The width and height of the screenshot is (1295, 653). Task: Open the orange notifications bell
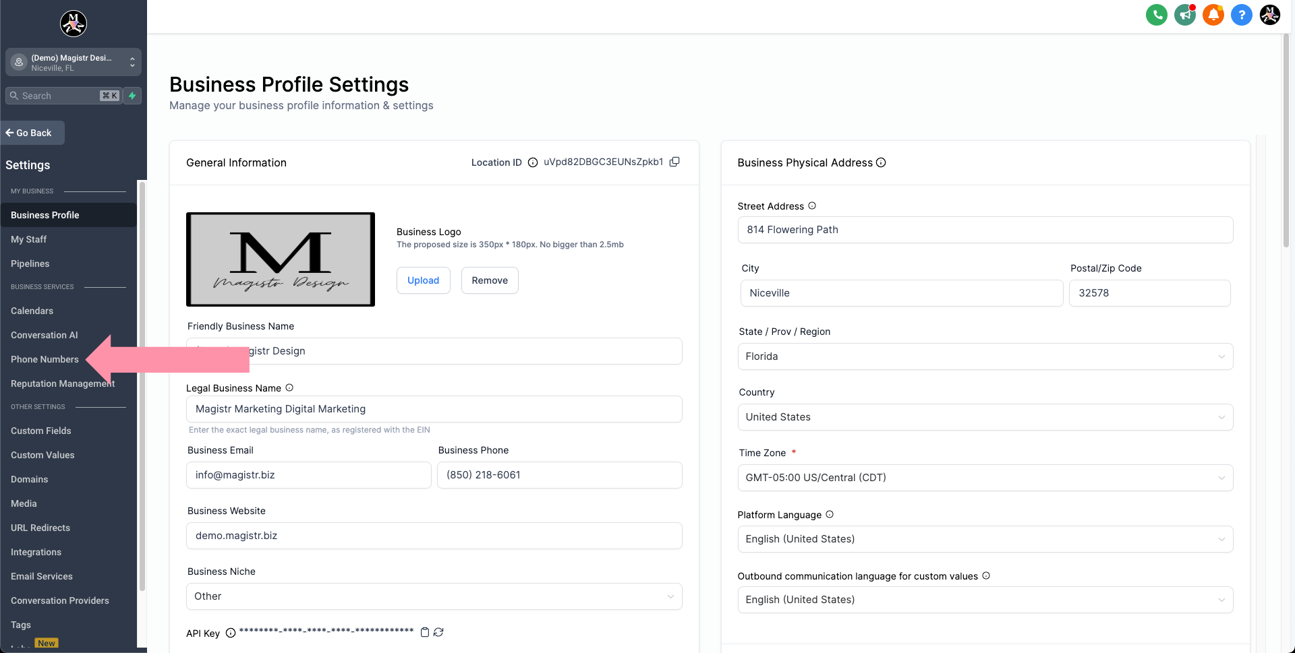pyautogui.click(x=1213, y=15)
